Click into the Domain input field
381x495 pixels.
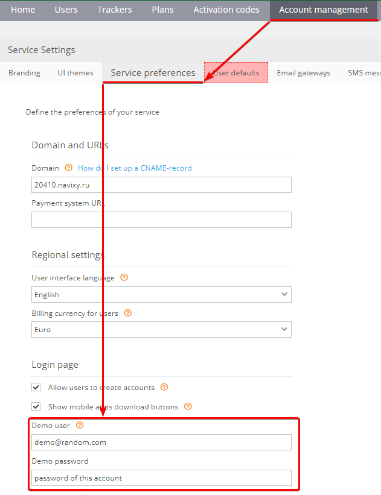coord(161,184)
